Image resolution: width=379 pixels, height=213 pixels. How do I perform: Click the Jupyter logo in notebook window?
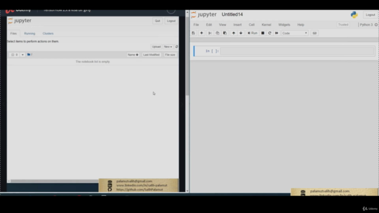204,14
